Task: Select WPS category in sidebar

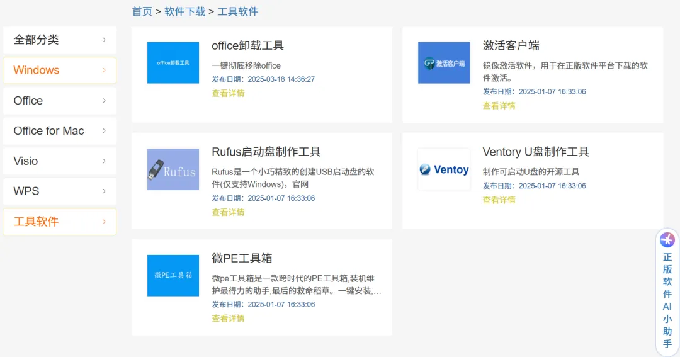Action: click(59, 191)
